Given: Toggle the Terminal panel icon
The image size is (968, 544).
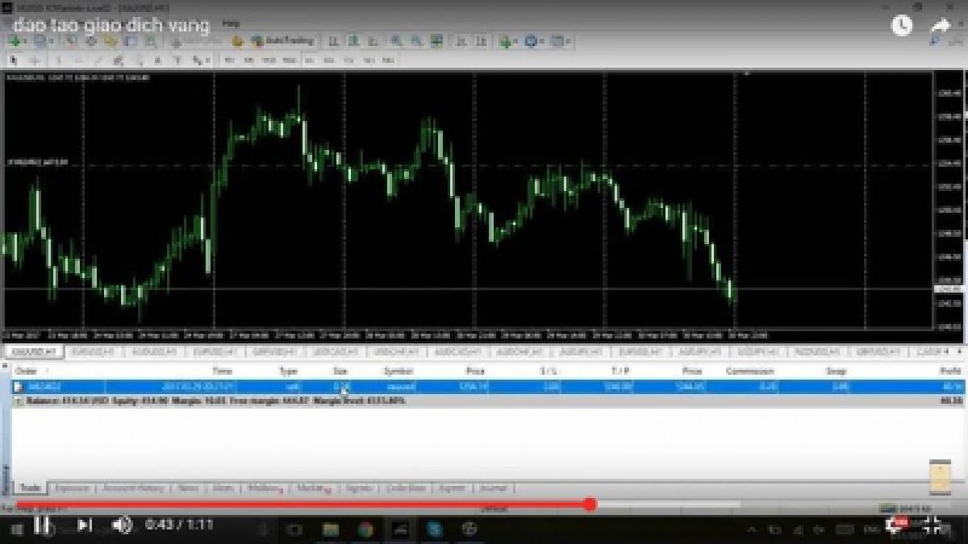Looking at the screenshot, I should coord(129,41).
